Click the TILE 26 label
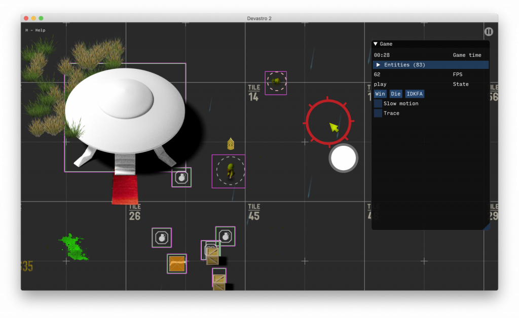The width and height of the screenshot is (519, 318). 135,212
